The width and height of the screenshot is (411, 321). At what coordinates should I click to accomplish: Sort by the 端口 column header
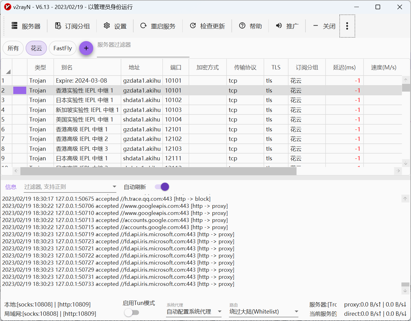point(176,67)
